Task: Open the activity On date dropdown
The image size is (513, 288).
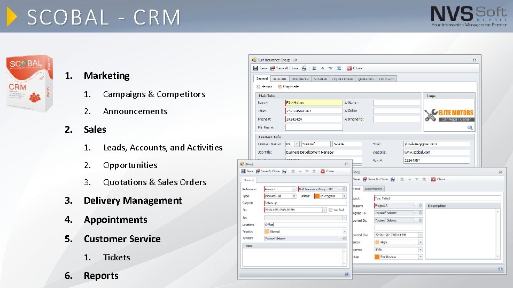Action: (324, 210)
